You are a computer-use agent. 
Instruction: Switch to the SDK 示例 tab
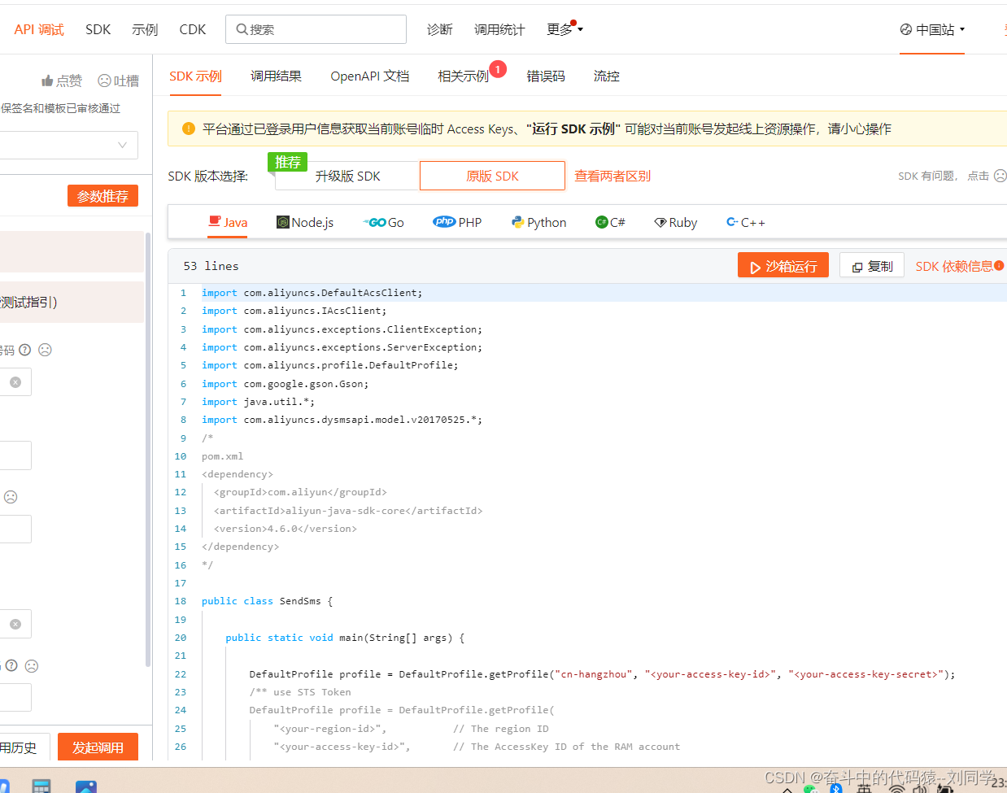[x=195, y=76]
